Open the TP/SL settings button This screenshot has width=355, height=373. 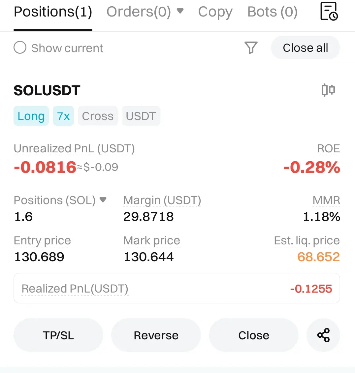58,335
